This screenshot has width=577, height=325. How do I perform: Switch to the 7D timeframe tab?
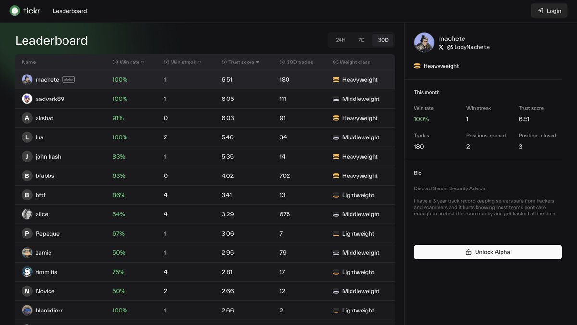[x=361, y=40]
